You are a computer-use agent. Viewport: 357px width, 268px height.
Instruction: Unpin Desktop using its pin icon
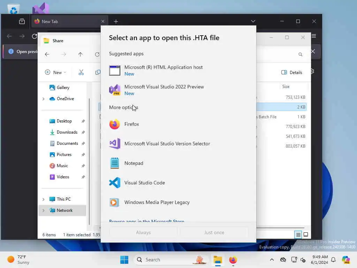pos(83,121)
